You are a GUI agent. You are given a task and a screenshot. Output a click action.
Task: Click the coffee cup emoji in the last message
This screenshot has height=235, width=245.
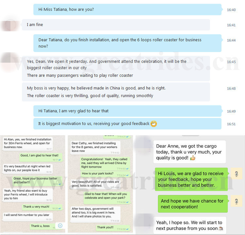pyautogui.click(x=220, y=228)
